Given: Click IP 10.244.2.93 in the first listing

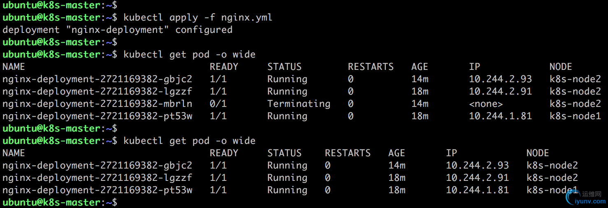Looking at the screenshot, I should (500, 79).
